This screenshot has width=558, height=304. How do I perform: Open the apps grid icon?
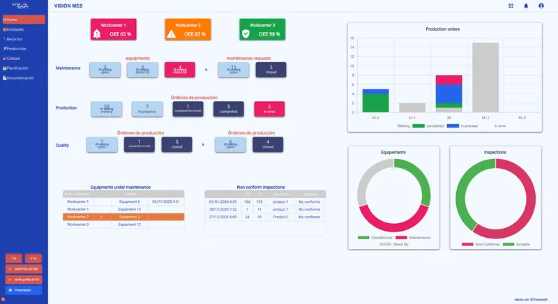pos(511,6)
